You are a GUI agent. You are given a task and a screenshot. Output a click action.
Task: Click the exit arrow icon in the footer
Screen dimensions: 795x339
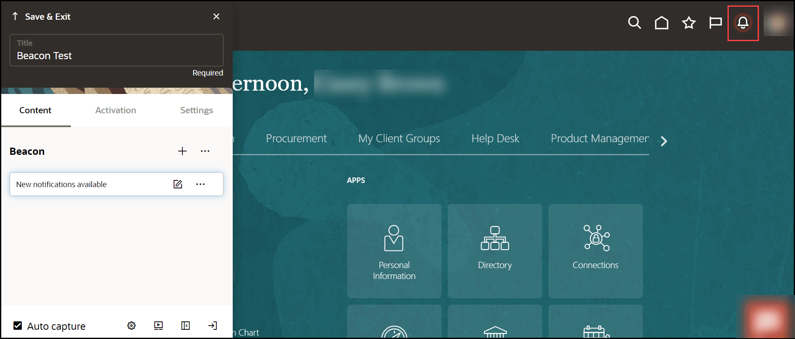click(x=213, y=326)
